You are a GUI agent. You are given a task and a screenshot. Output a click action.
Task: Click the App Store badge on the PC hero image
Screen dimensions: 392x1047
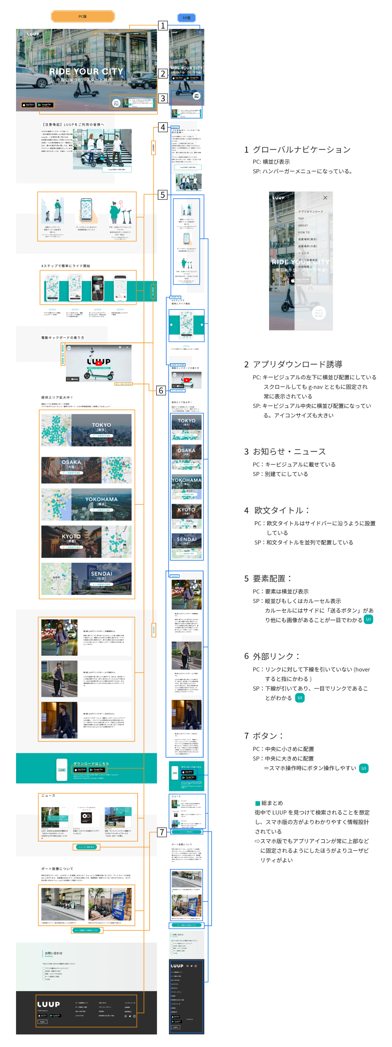coord(29,104)
